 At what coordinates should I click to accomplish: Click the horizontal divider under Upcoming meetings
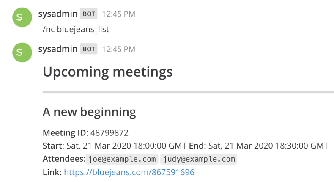(188, 91)
